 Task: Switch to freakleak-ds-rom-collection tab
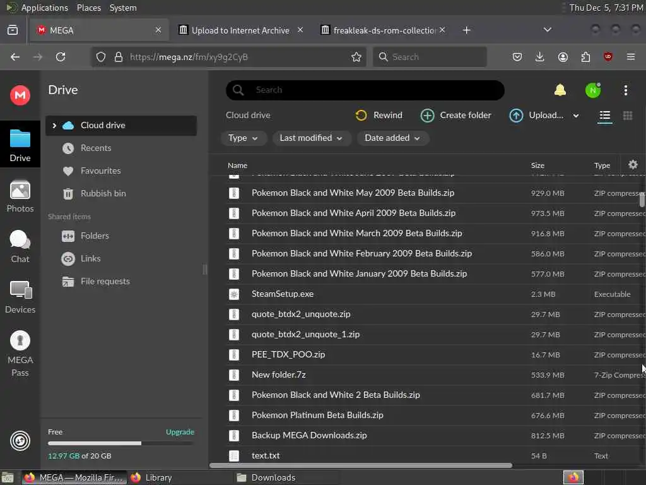click(384, 30)
